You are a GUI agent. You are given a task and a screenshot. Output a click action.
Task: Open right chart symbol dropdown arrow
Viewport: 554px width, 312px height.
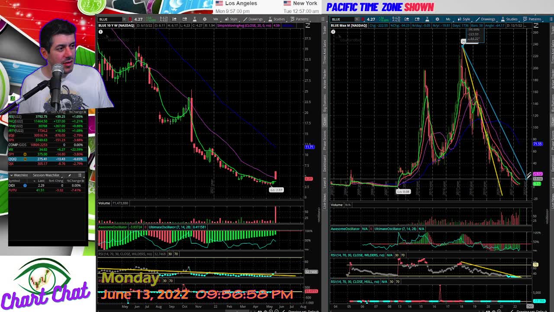pos(356,19)
